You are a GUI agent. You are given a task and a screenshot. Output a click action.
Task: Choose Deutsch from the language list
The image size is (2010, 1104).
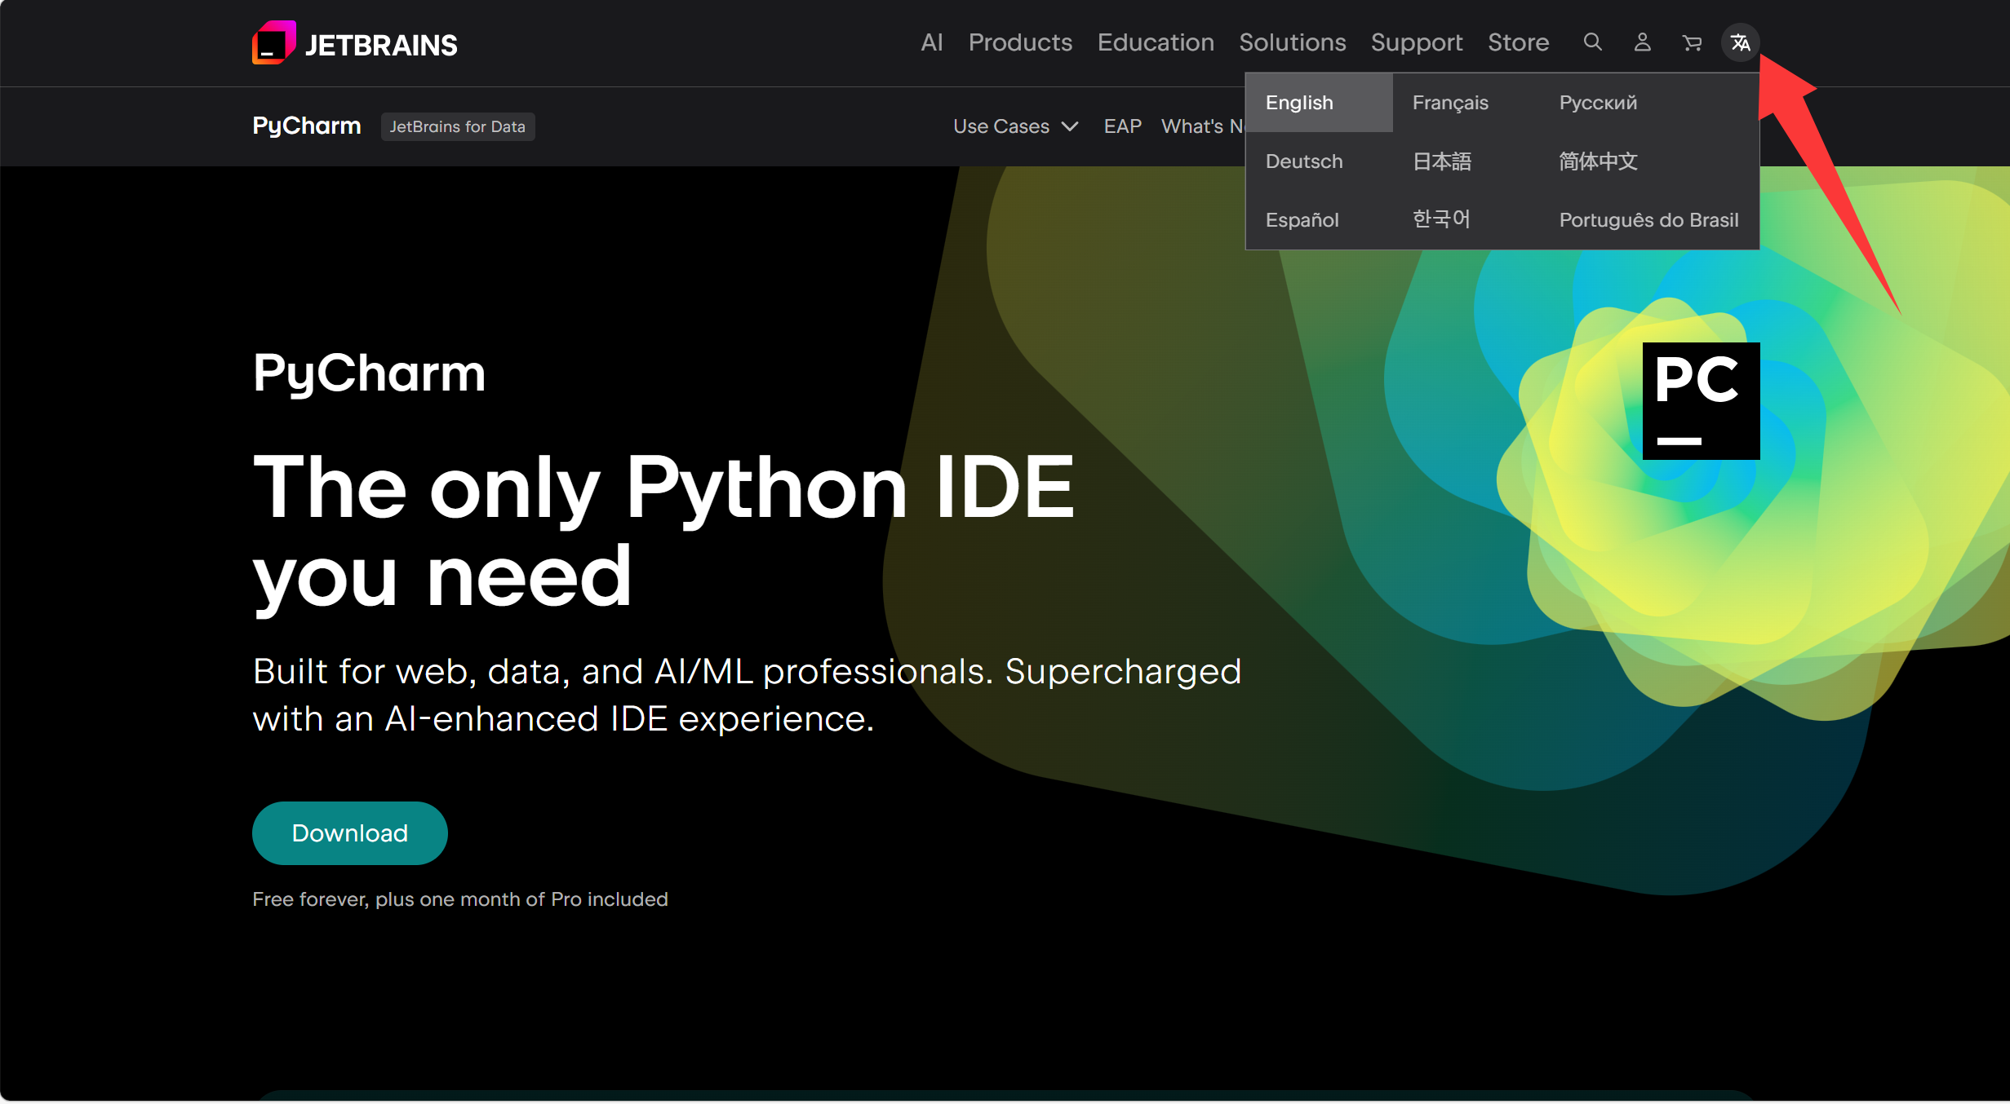pyautogui.click(x=1304, y=161)
